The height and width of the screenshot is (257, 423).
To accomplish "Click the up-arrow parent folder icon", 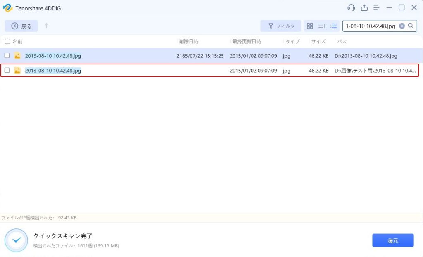I will [x=47, y=26].
